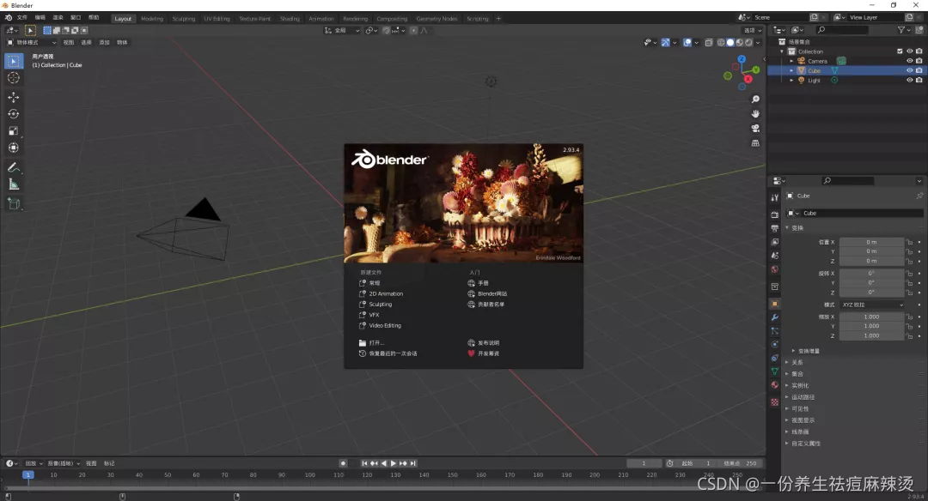Open the Texture checker properties tab

coord(775,401)
